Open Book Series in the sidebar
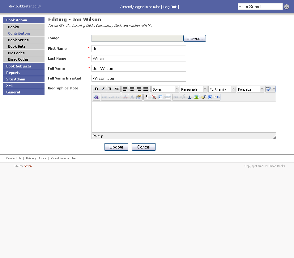This screenshot has width=294, height=258. (x=24, y=40)
